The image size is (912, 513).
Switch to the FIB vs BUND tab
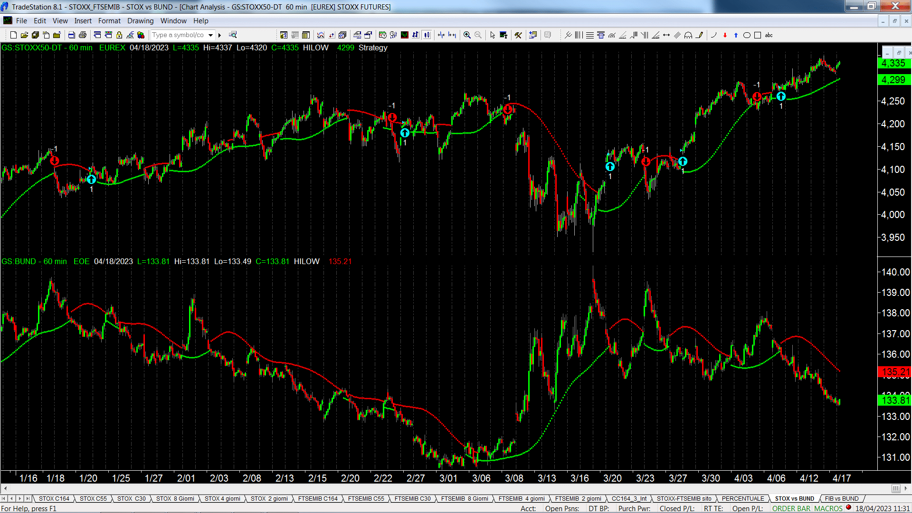pos(842,499)
